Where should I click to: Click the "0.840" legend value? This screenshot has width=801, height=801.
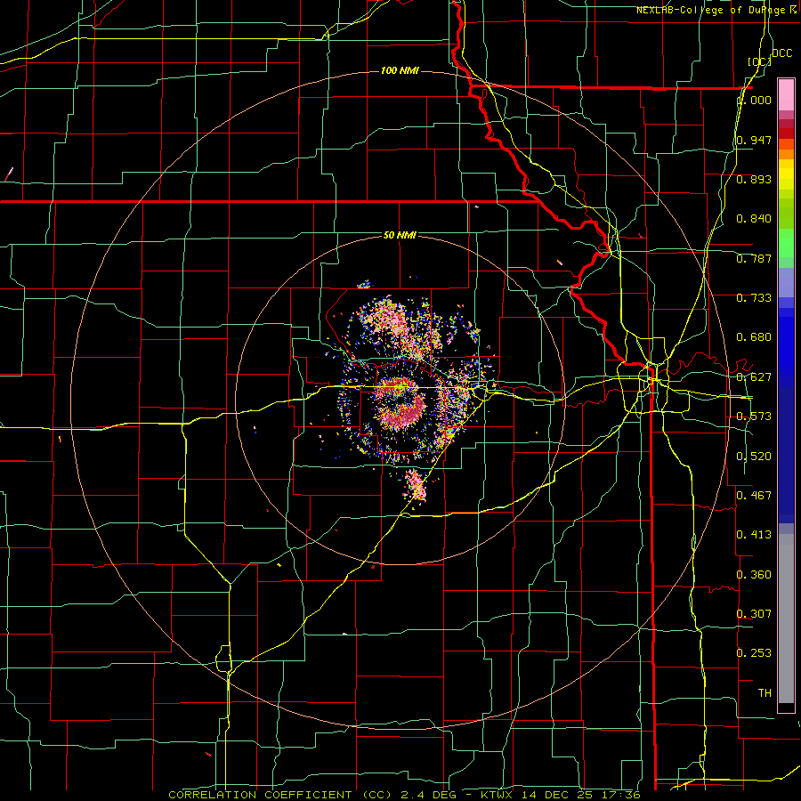(x=754, y=219)
